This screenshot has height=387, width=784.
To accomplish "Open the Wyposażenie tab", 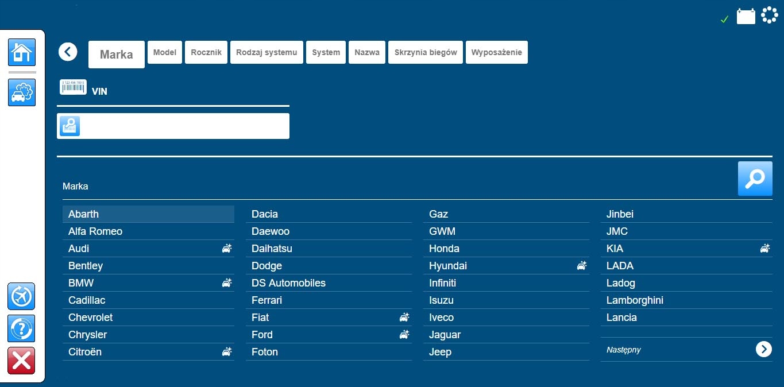I will pyautogui.click(x=497, y=52).
